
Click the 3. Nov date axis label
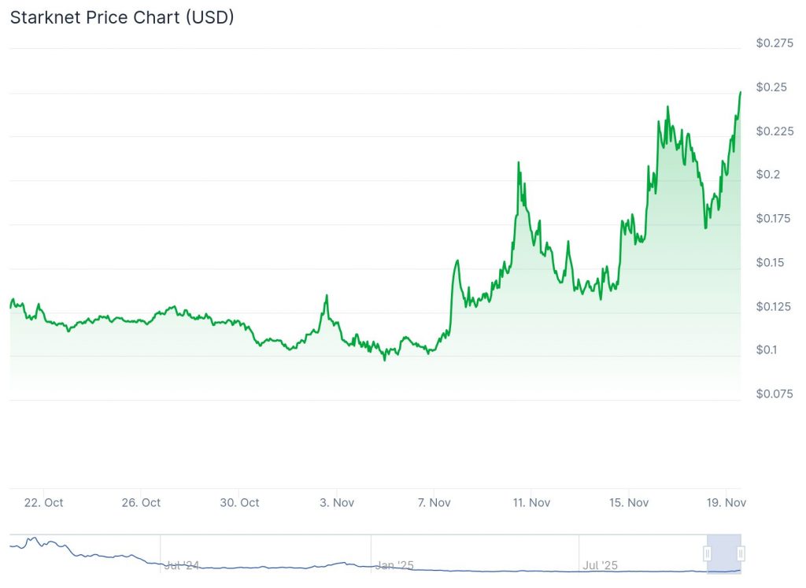pyautogui.click(x=337, y=502)
